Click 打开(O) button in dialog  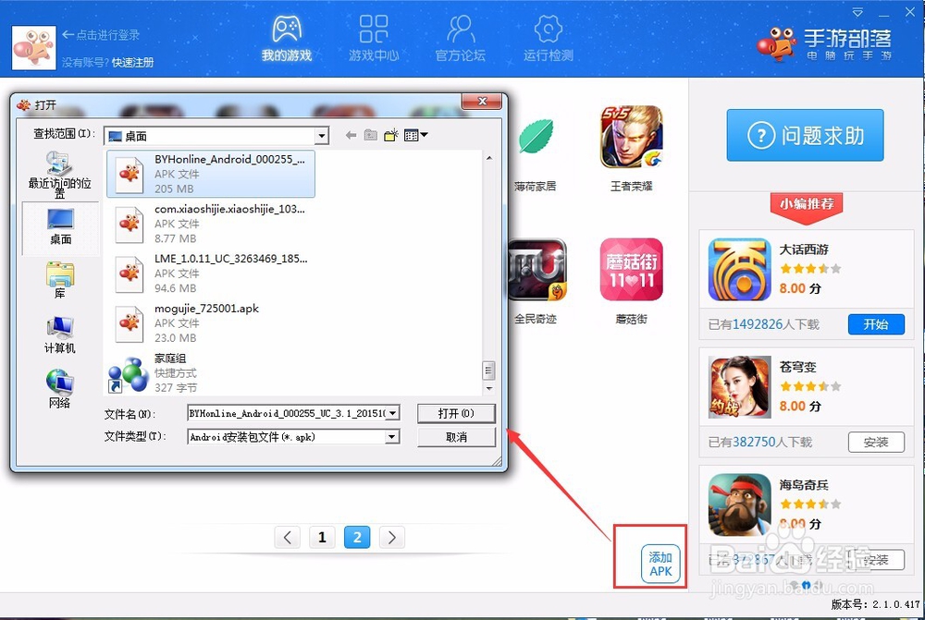click(x=456, y=414)
